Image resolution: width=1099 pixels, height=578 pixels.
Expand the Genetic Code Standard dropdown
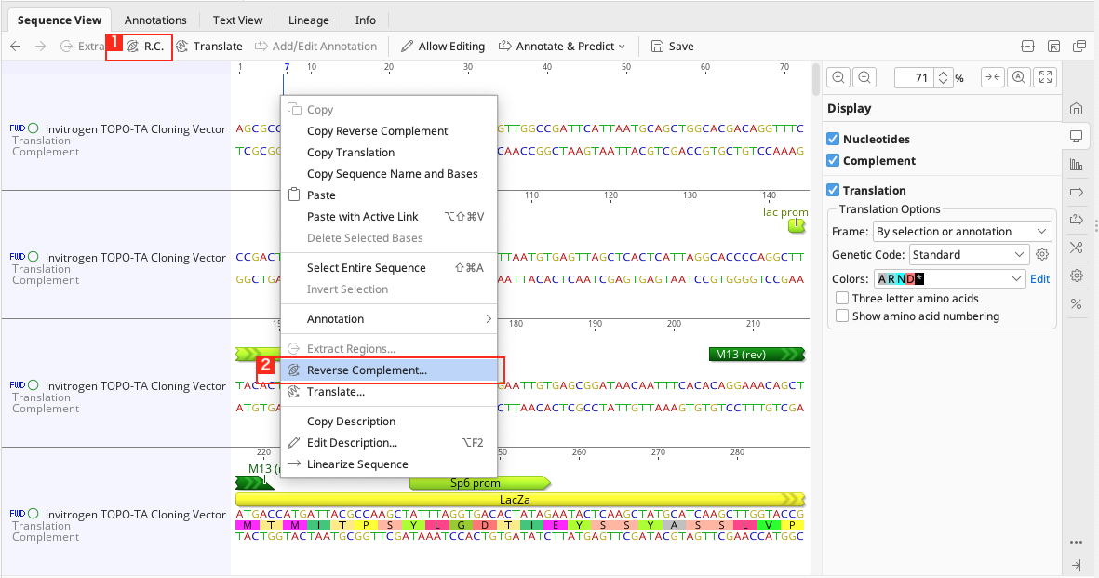click(x=968, y=254)
